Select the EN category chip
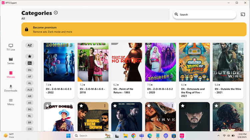 point(30,70)
